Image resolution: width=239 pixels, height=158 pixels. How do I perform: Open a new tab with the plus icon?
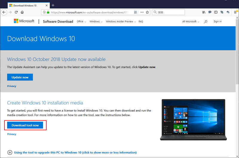point(53,5)
